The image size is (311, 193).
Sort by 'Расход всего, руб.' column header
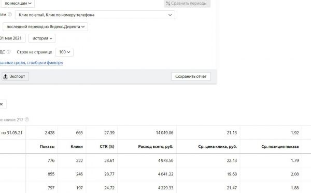pyautogui.click(x=155, y=146)
